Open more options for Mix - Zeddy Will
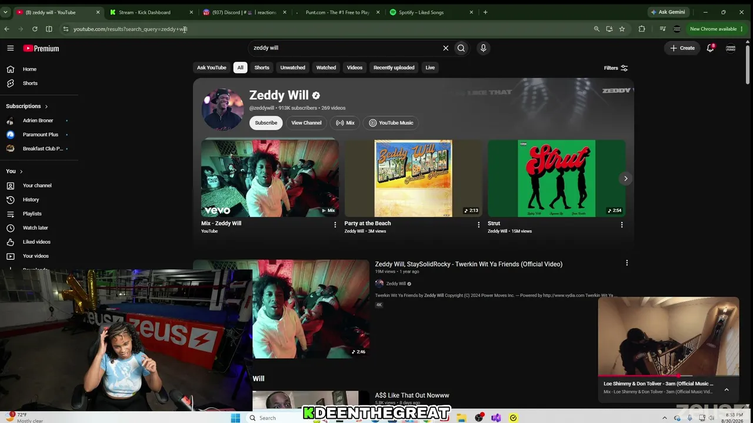 [335, 224]
